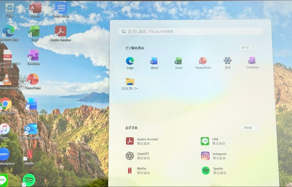Open Word from the pinned apps

click(154, 63)
